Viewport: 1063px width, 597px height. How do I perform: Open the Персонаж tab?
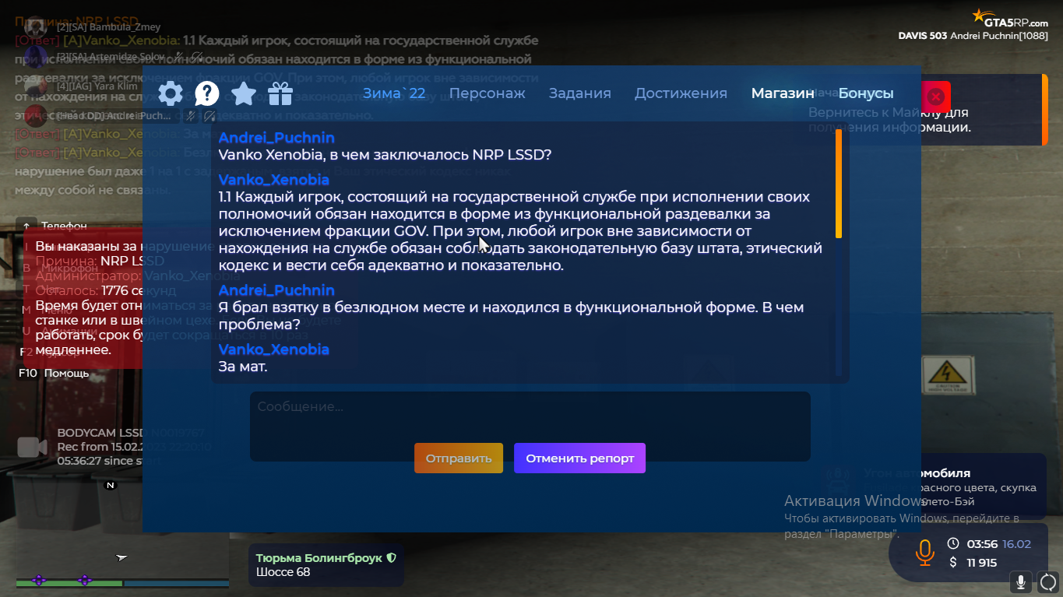[488, 93]
